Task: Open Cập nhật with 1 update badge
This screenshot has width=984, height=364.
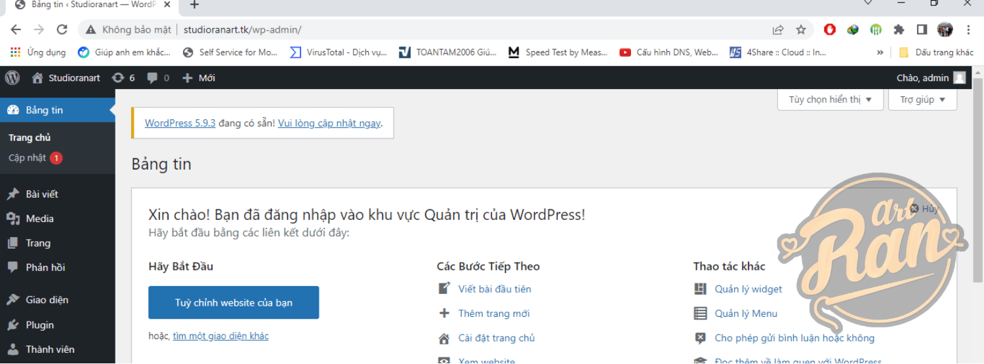Action: [35, 158]
